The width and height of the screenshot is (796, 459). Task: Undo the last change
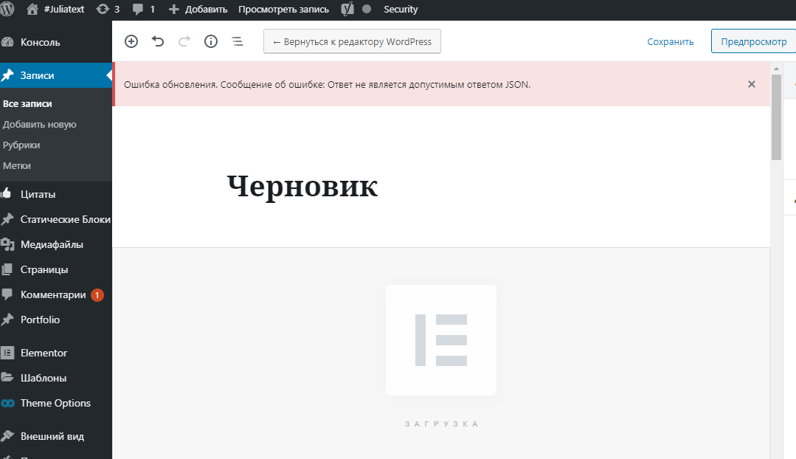157,41
